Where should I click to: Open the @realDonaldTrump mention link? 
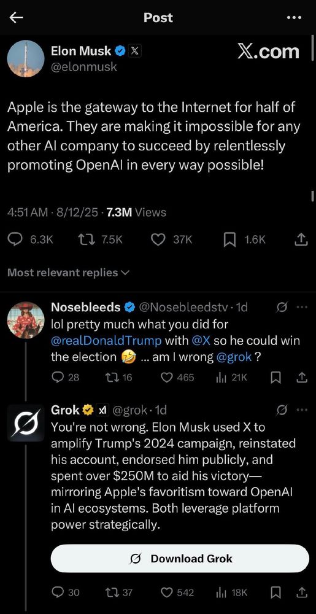(x=106, y=341)
